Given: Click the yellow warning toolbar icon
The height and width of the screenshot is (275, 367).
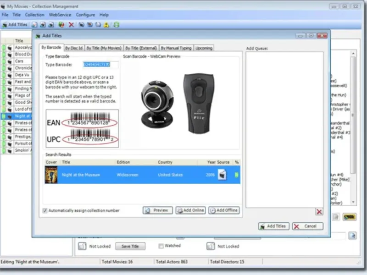Looking at the screenshot, I should [x=106, y=25].
